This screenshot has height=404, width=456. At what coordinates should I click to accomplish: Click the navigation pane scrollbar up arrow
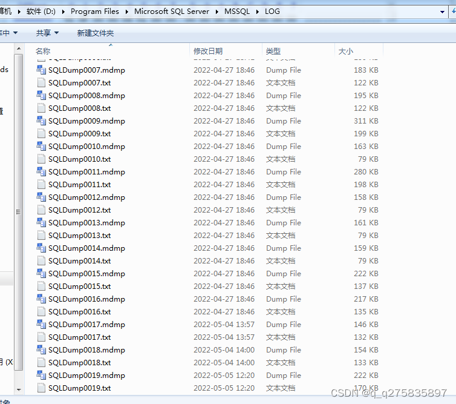click(x=19, y=48)
